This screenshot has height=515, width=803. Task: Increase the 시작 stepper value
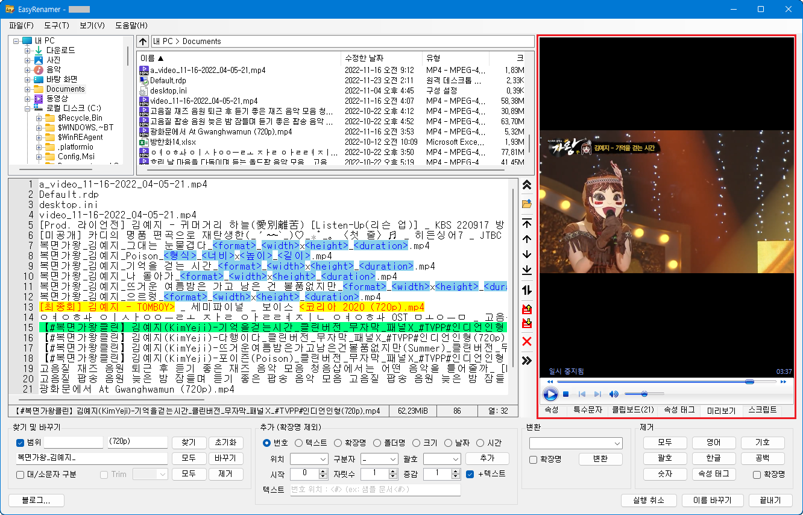pos(323,471)
